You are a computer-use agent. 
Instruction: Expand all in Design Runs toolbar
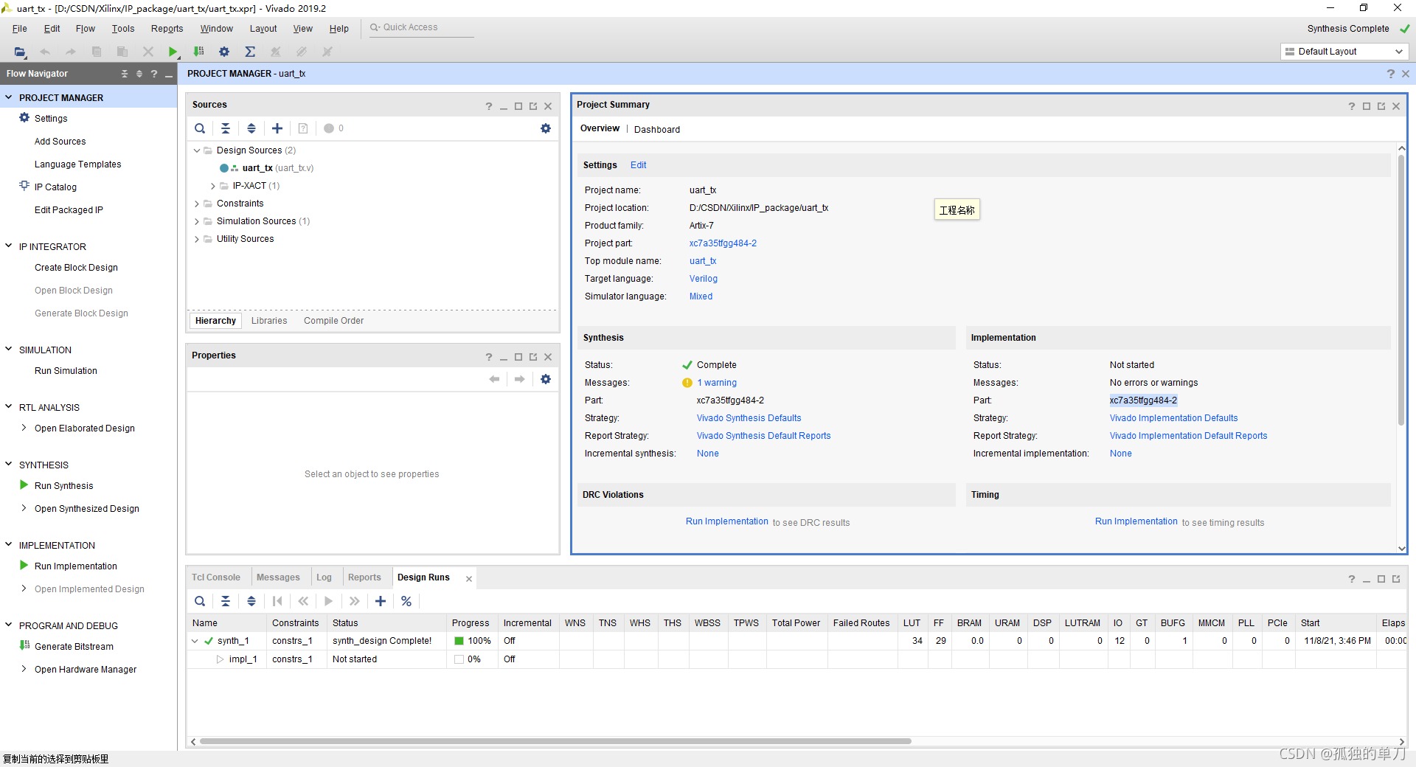pyautogui.click(x=251, y=601)
